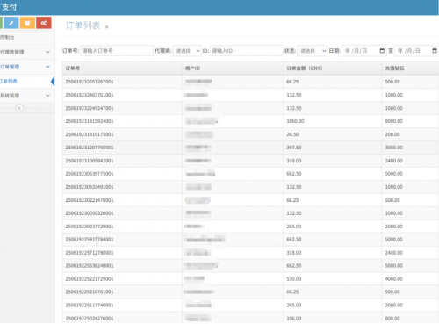Expand the 系统管理 menu chevron
This screenshot has height=324, width=439.
[47, 96]
